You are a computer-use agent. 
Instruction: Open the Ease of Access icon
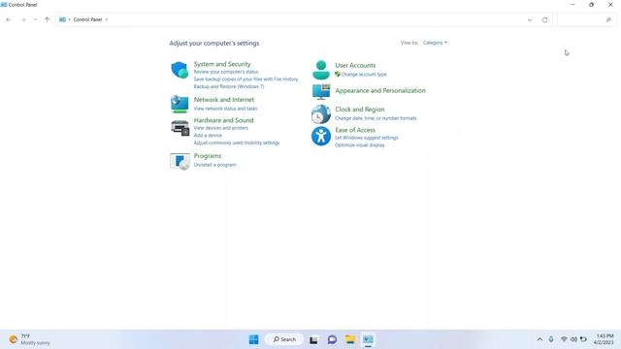pyautogui.click(x=321, y=136)
